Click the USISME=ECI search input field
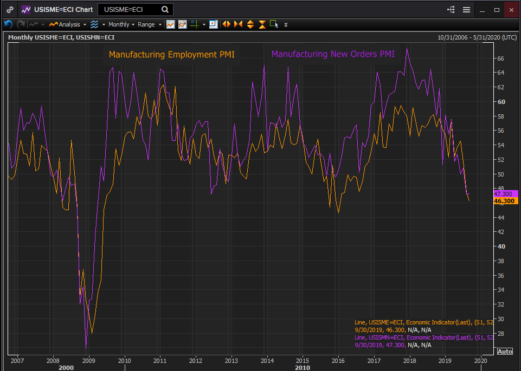521x371 pixels. point(130,9)
